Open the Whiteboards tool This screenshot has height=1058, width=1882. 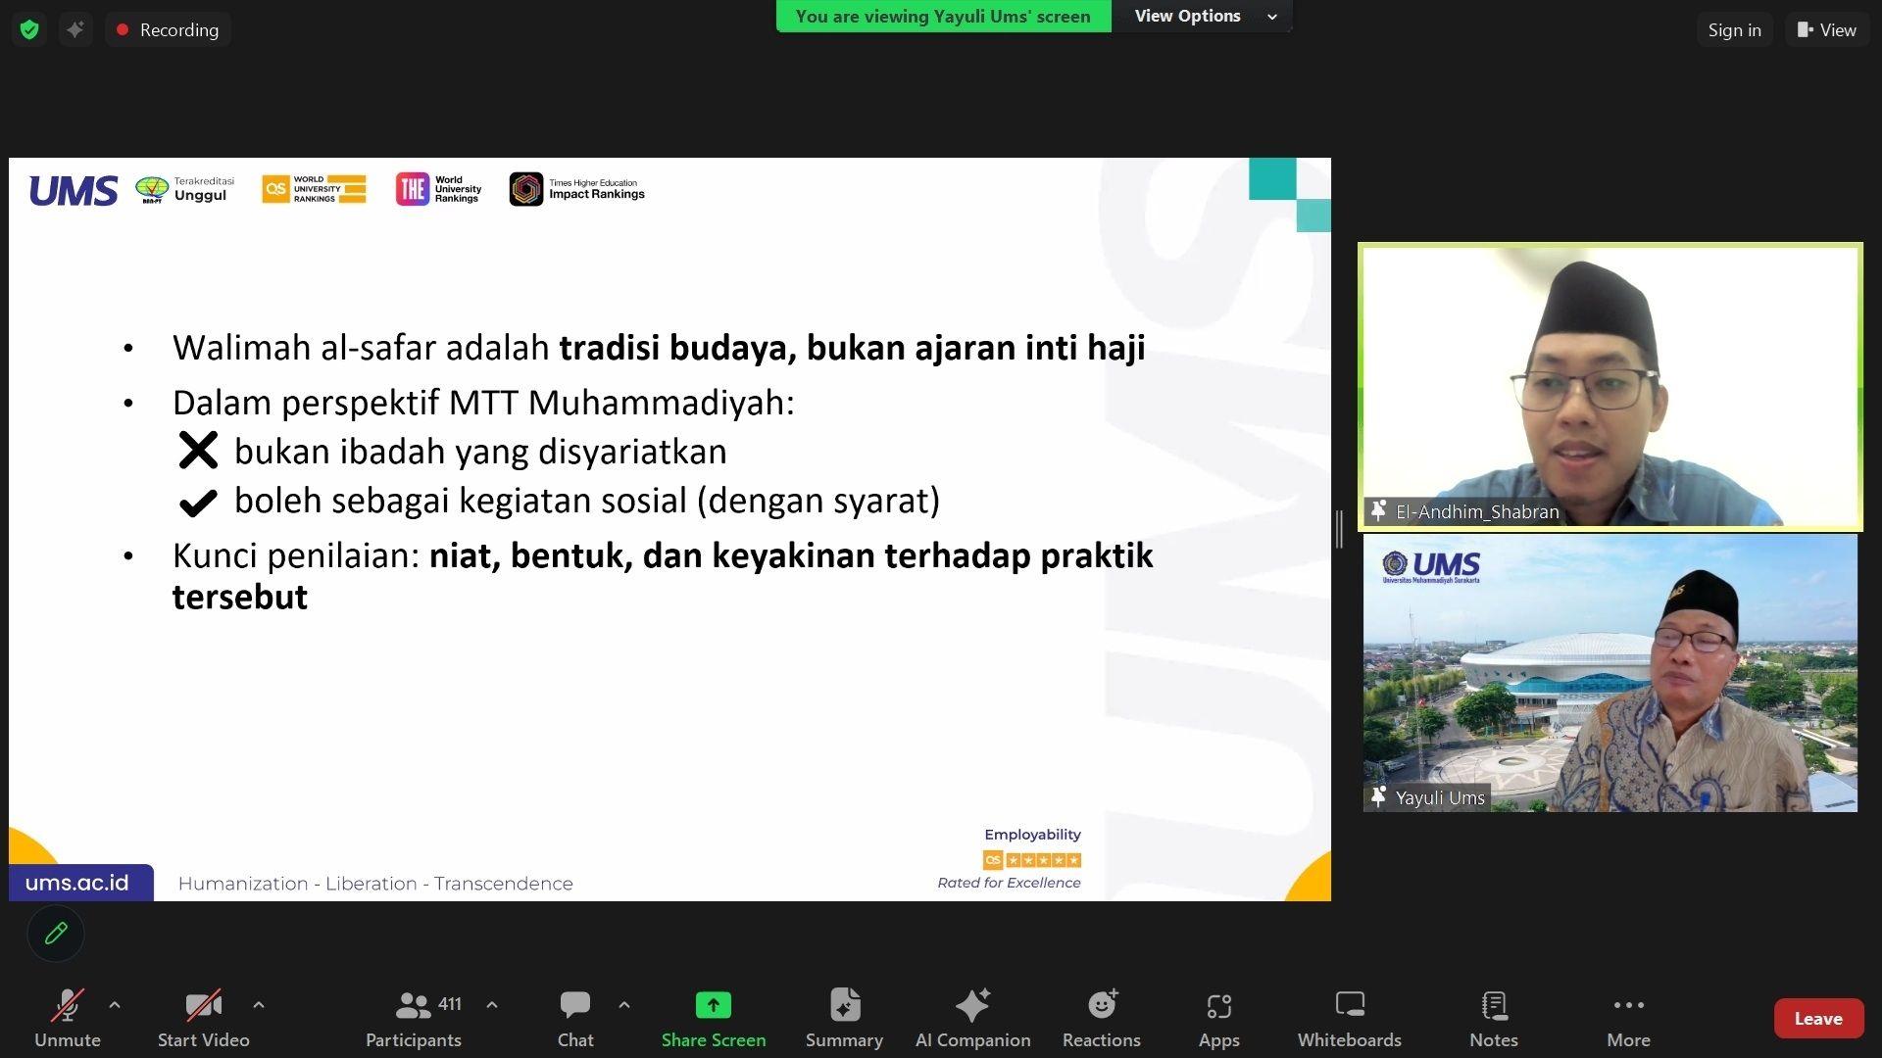click(x=1349, y=1019)
